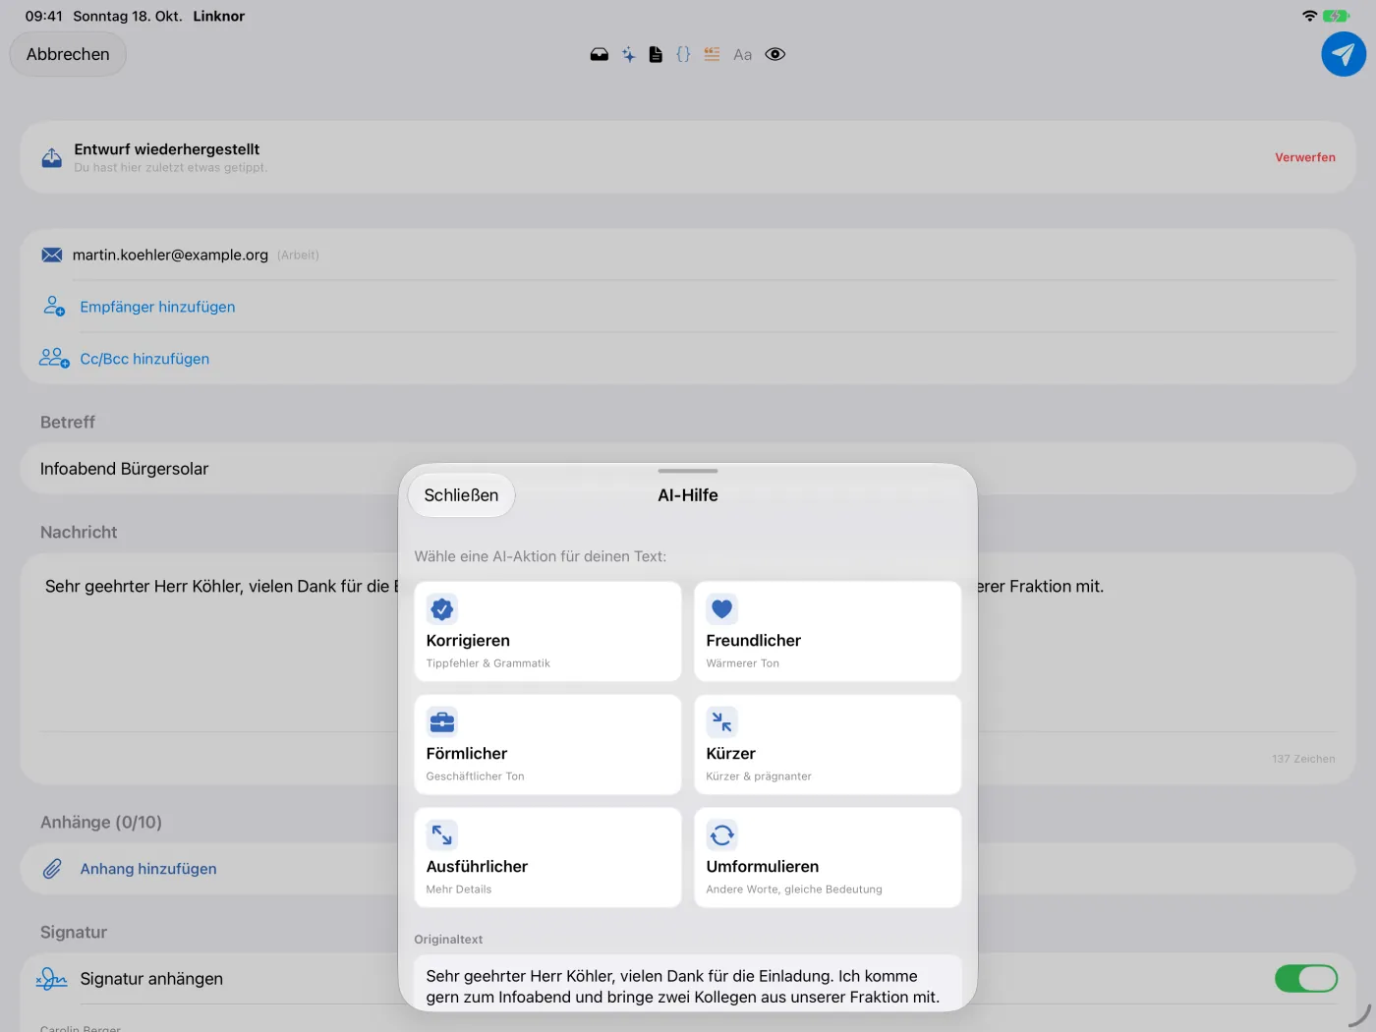This screenshot has width=1376, height=1032.
Task: Choose the Korrigieren AI action
Action: [547, 631]
